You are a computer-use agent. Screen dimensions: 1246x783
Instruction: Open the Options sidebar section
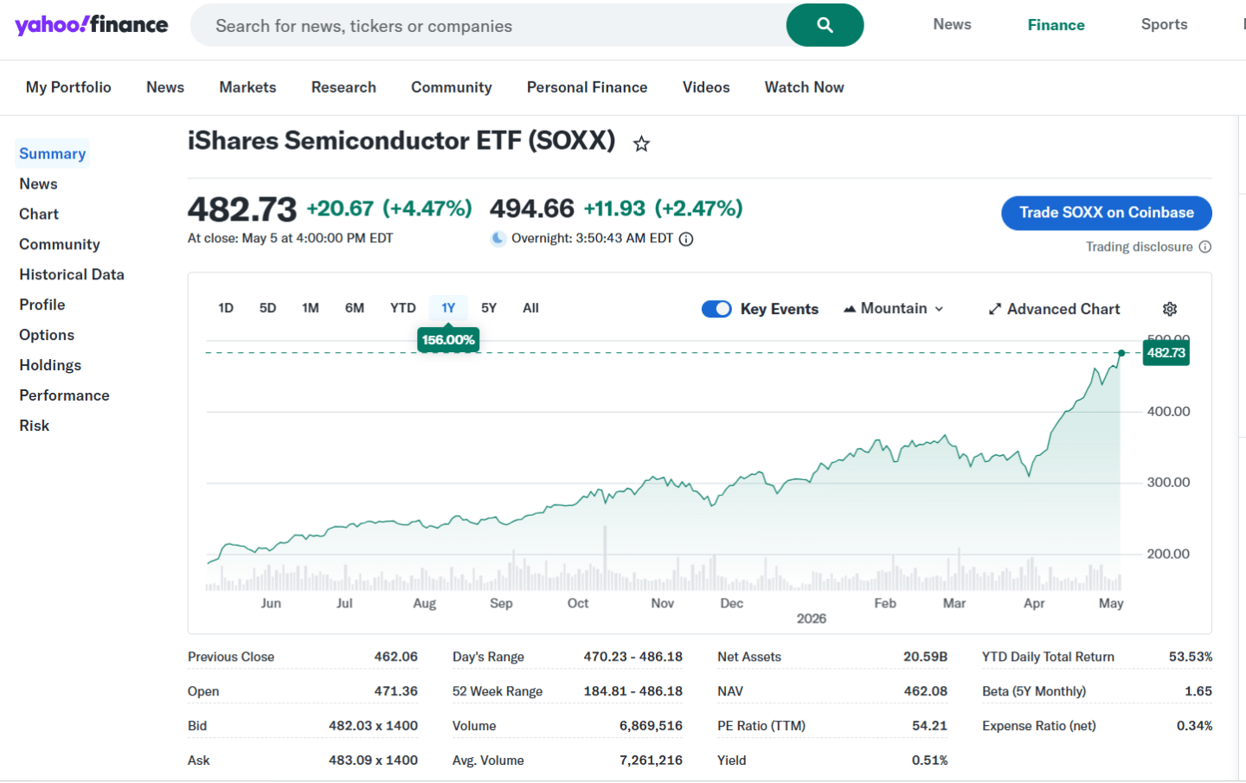pyautogui.click(x=47, y=336)
